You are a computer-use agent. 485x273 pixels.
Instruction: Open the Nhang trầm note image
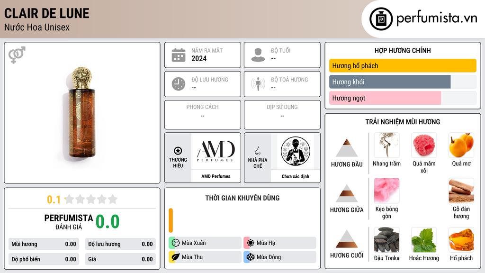pyautogui.click(x=386, y=145)
